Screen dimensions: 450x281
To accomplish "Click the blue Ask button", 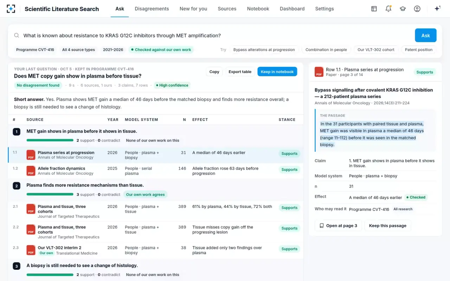I will point(426,35).
